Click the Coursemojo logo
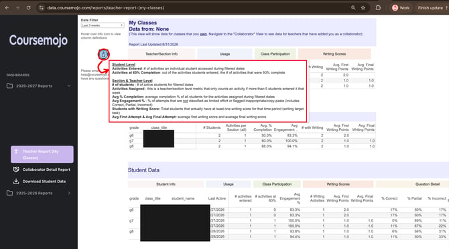This screenshot has width=449, height=249. click(38, 40)
